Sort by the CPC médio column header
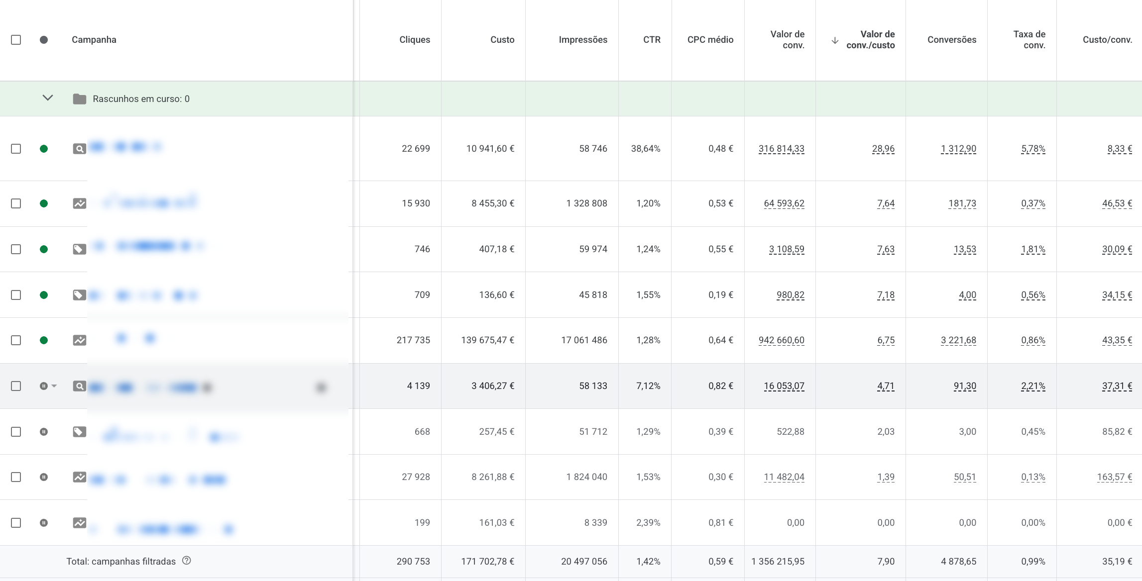This screenshot has height=581, width=1142. pyautogui.click(x=710, y=40)
